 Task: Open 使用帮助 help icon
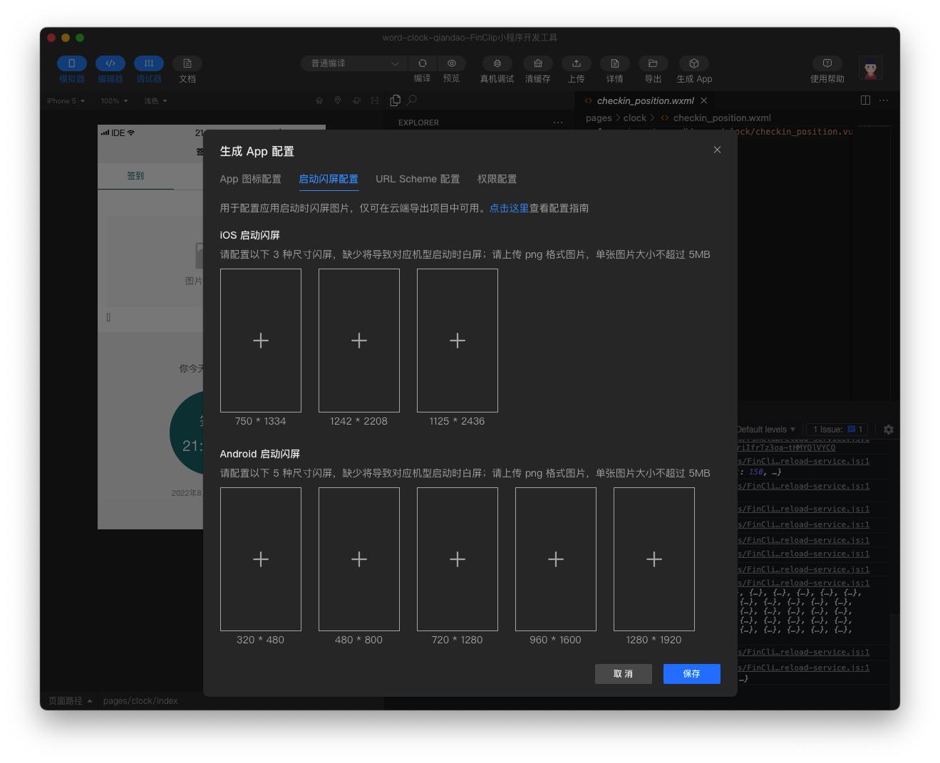click(827, 63)
